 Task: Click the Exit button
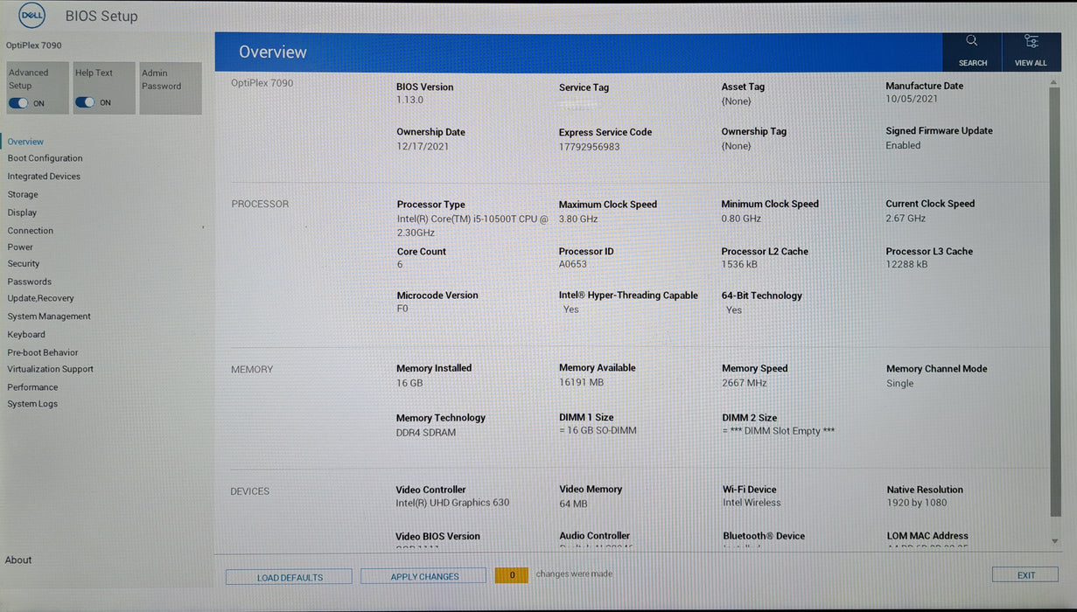[1025, 575]
